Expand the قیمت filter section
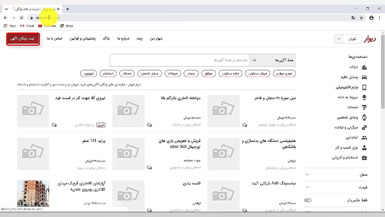The image size is (385, 217). pyautogui.click(x=335, y=187)
